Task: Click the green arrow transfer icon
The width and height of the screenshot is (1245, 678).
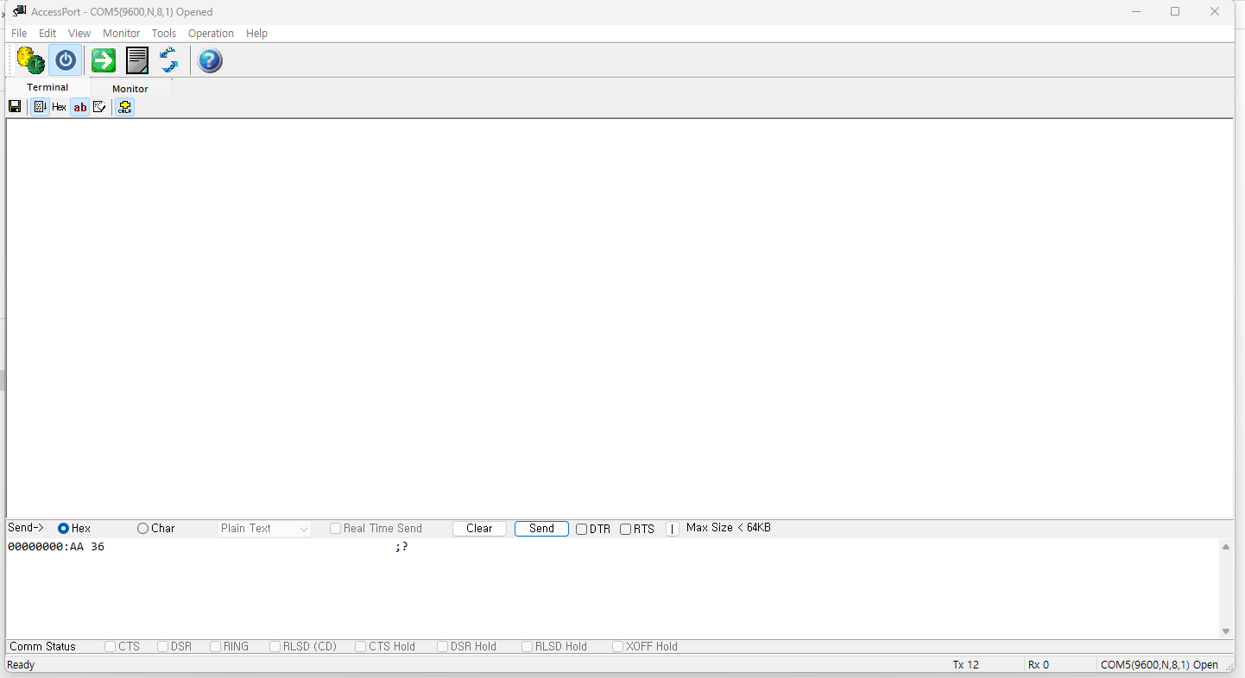Action: click(104, 61)
